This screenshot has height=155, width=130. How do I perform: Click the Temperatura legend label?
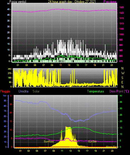96,91
